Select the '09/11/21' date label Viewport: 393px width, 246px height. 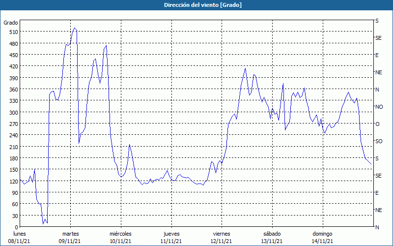pyautogui.click(x=70, y=241)
